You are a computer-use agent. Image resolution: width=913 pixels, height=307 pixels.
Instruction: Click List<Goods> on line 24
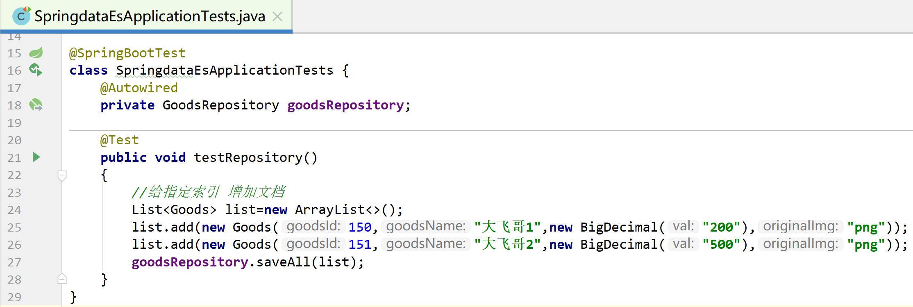tap(174, 210)
